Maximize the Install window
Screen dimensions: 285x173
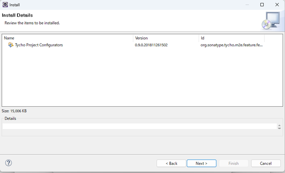pyautogui.click(x=262, y=5)
